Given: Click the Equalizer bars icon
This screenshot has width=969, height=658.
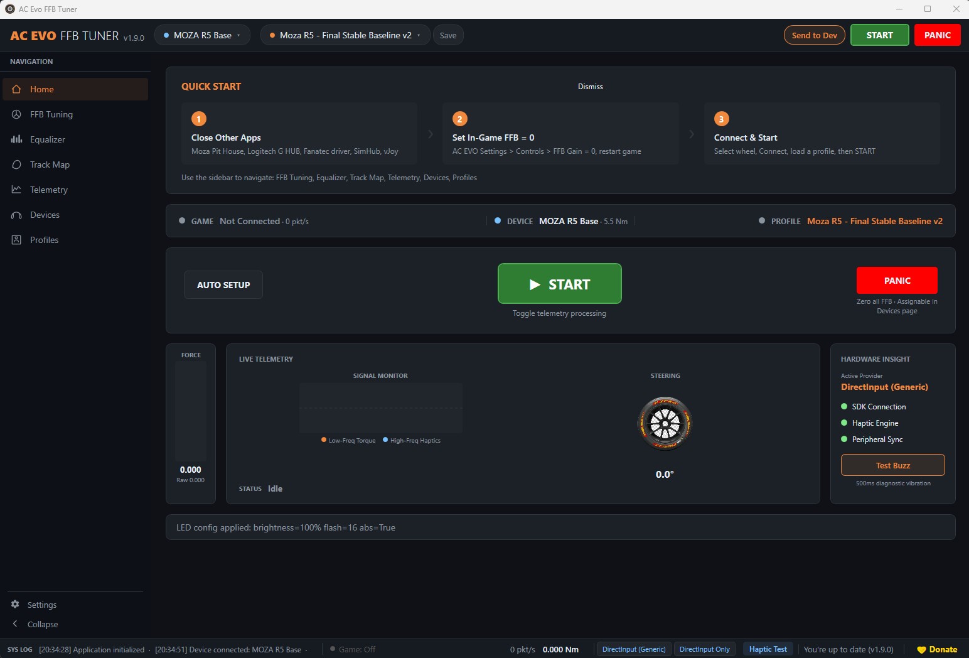Looking at the screenshot, I should pyautogui.click(x=16, y=139).
